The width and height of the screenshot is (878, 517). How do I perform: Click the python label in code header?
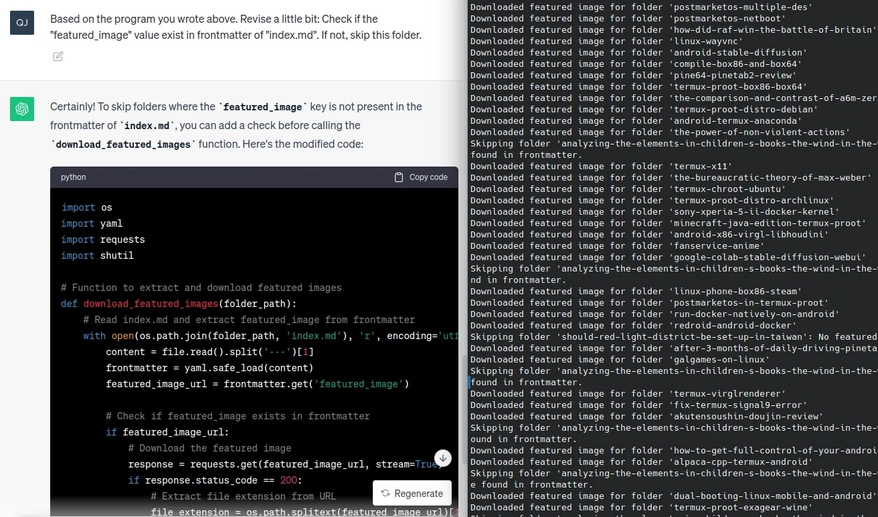pyautogui.click(x=73, y=177)
